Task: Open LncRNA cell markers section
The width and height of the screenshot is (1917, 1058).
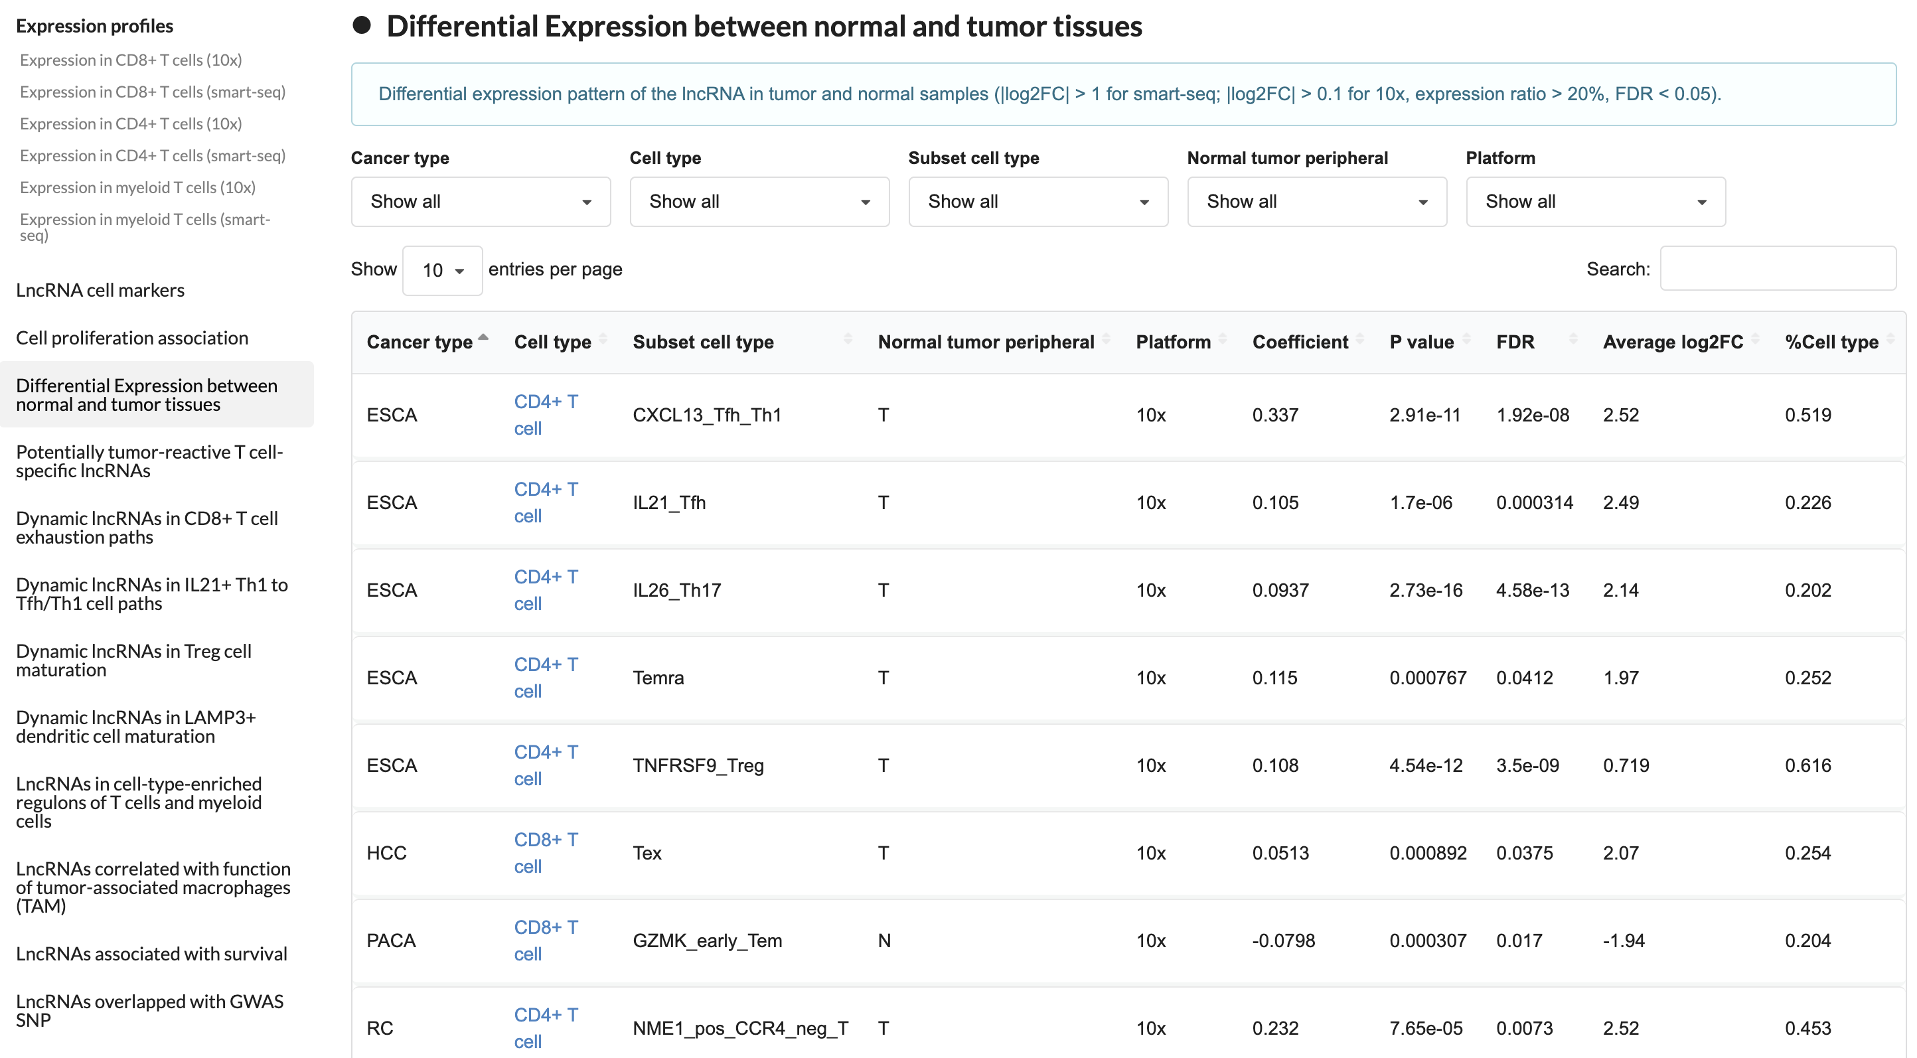Action: click(100, 290)
